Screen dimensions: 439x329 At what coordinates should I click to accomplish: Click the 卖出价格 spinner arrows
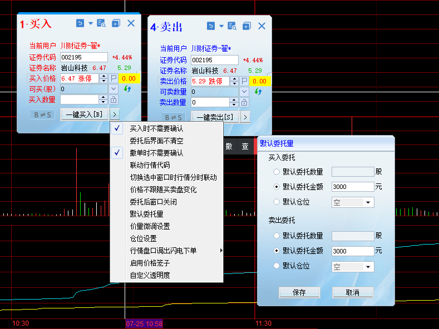[234, 81]
